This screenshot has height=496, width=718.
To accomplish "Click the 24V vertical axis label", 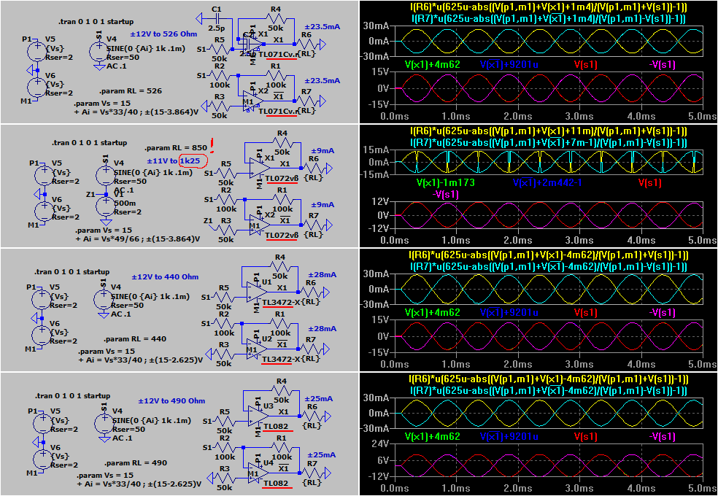I will [x=377, y=444].
